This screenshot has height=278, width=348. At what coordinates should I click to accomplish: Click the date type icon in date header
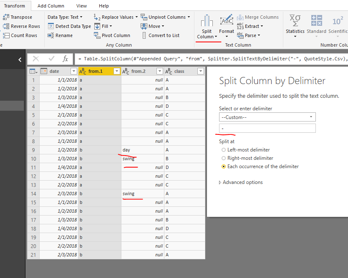tap(44, 71)
